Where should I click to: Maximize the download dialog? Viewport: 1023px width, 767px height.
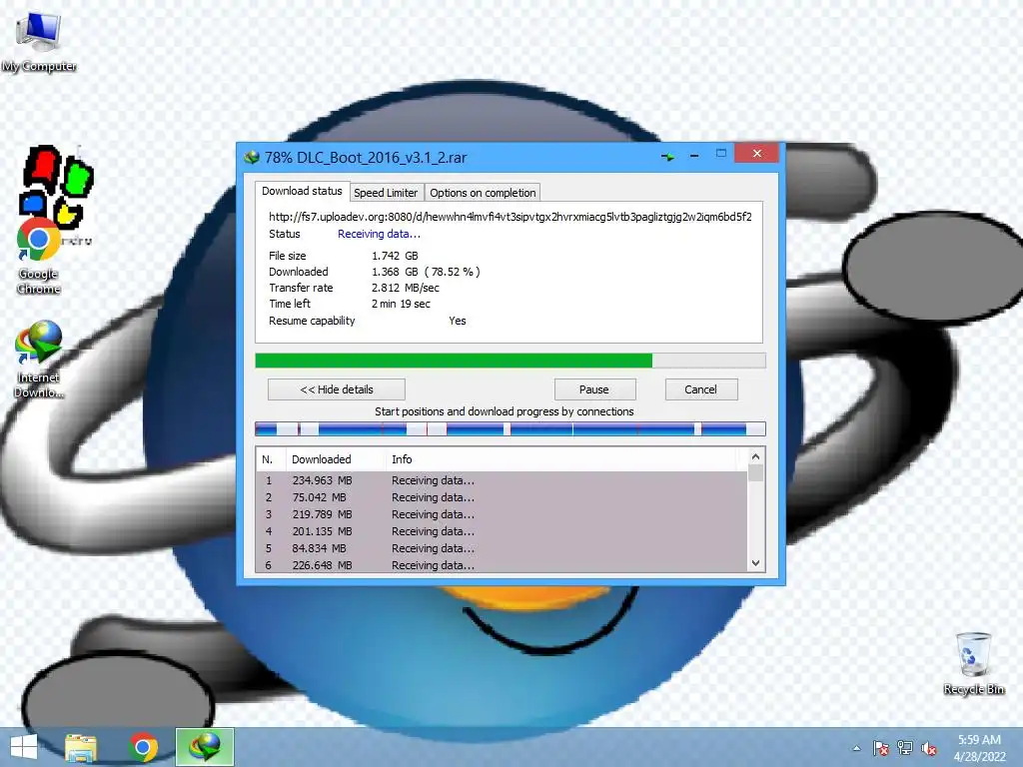[721, 154]
